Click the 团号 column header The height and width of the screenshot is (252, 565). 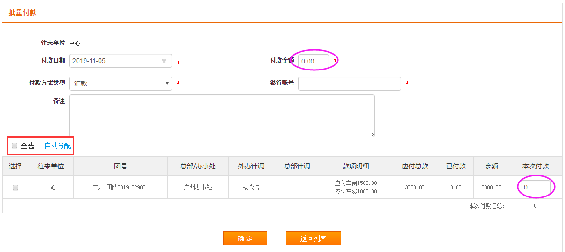(x=121, y=166)
